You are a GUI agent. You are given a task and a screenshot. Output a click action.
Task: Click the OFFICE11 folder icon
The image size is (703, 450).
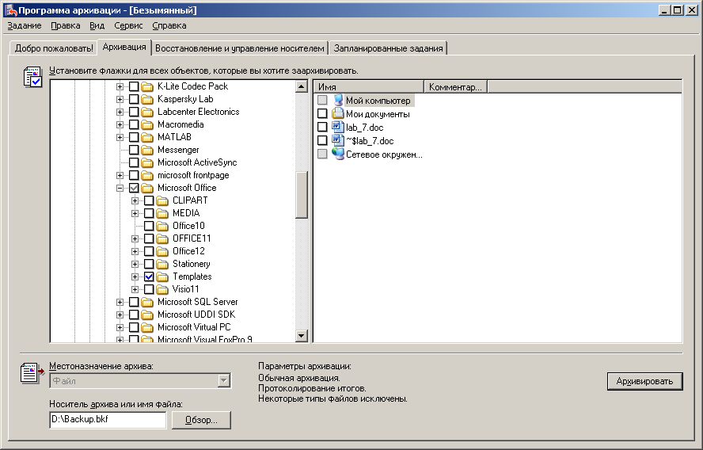[x=162, y=238]
